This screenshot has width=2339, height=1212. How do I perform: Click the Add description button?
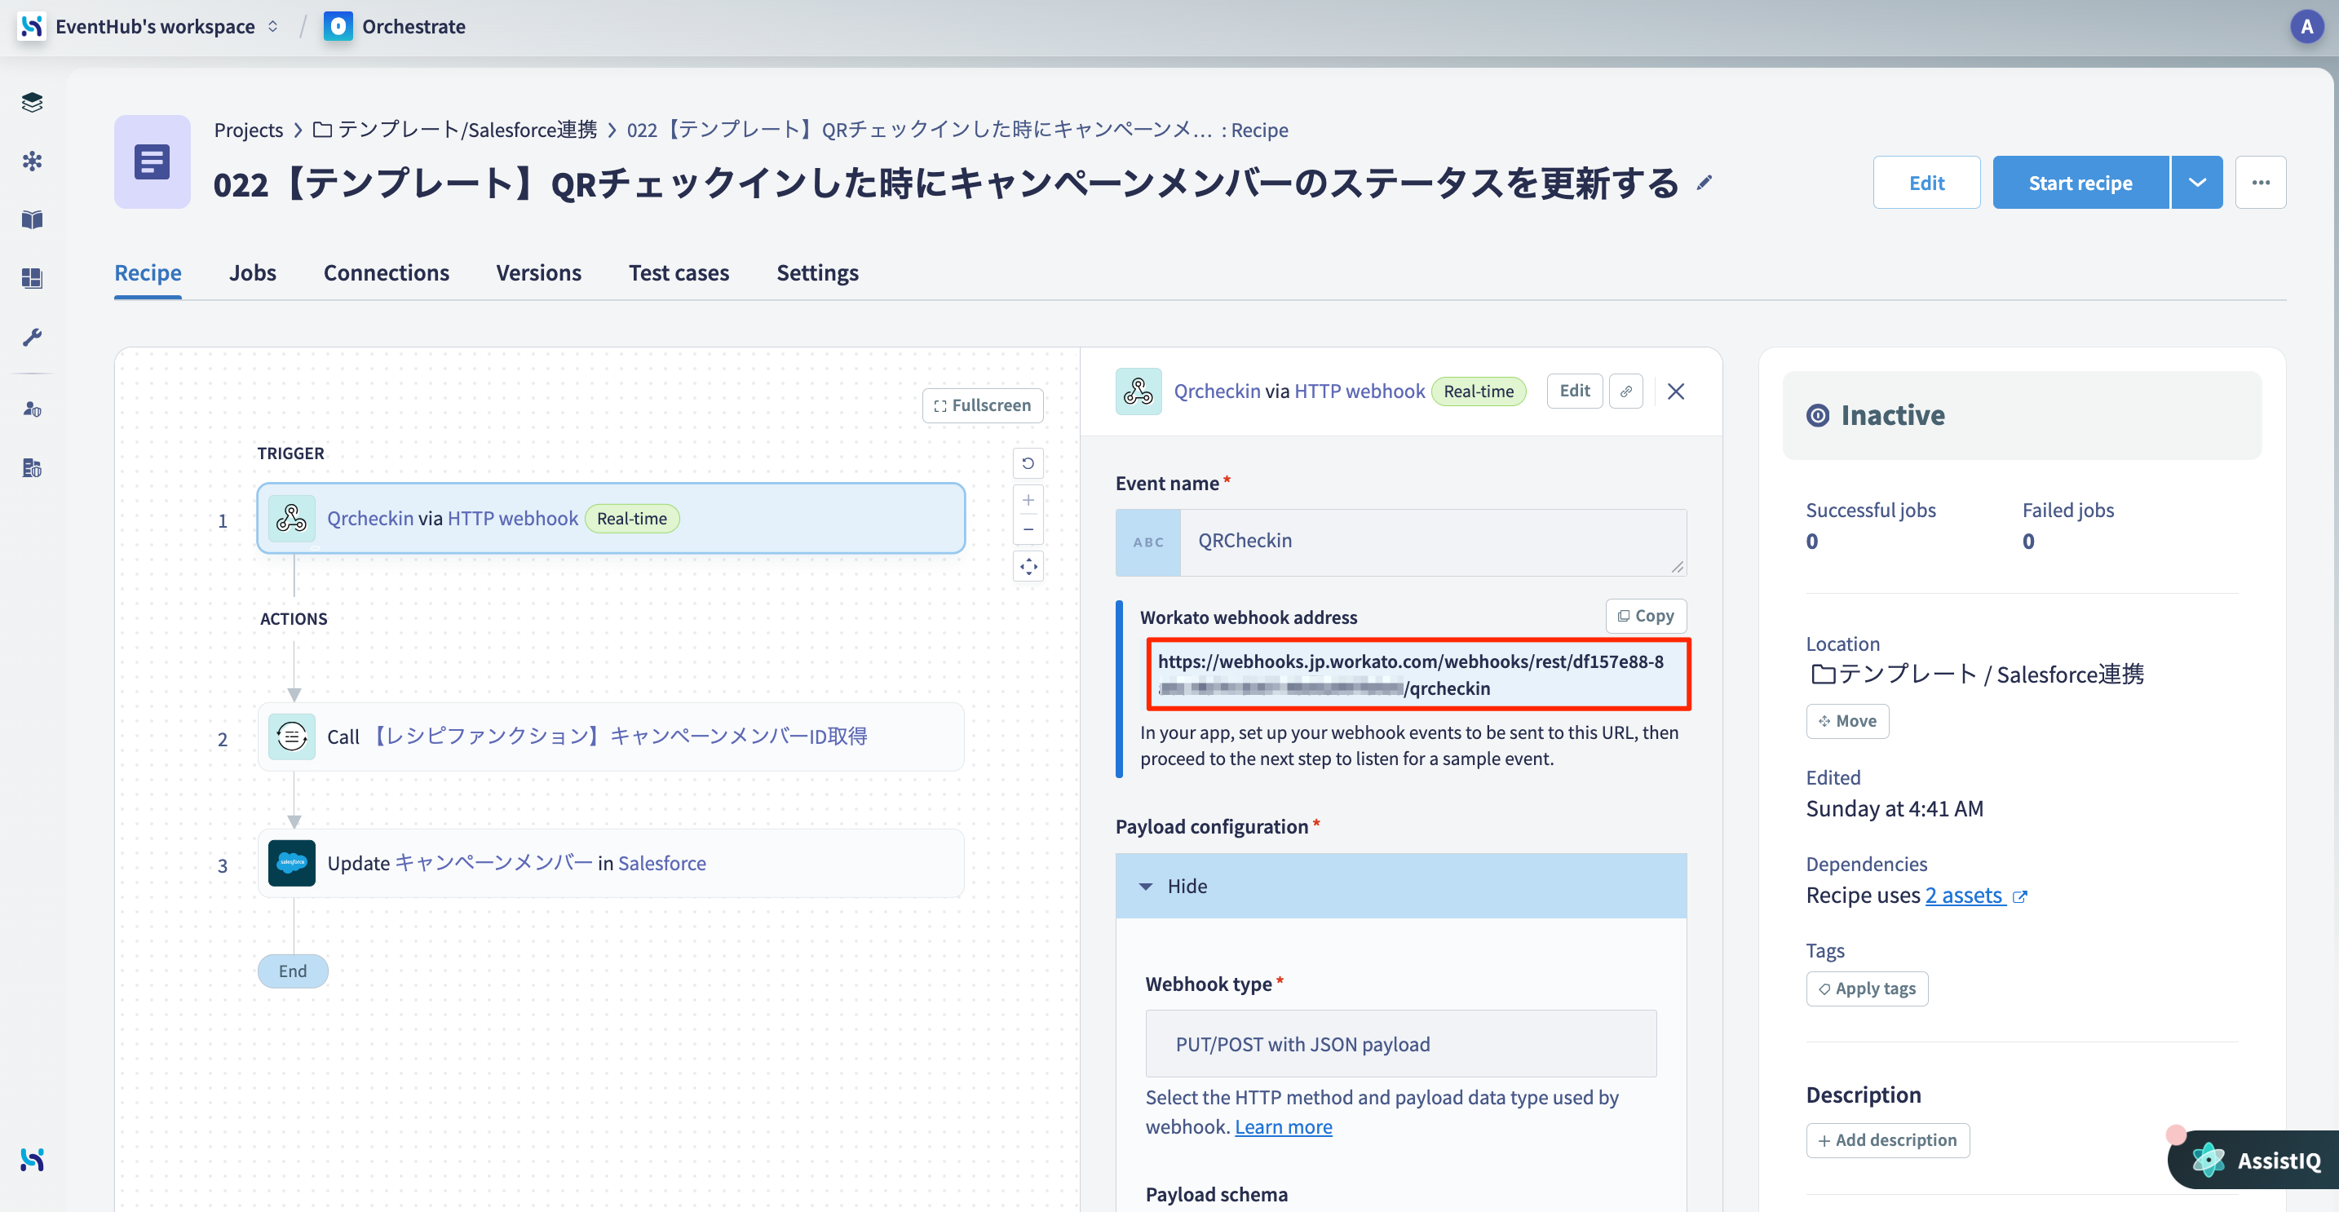1888,1140
